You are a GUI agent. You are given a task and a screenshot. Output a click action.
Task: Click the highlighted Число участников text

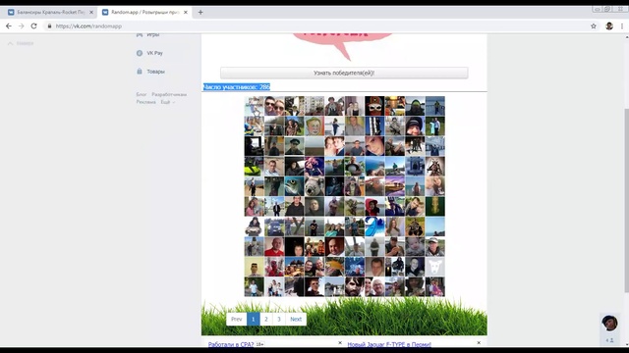tap(237, 87)
